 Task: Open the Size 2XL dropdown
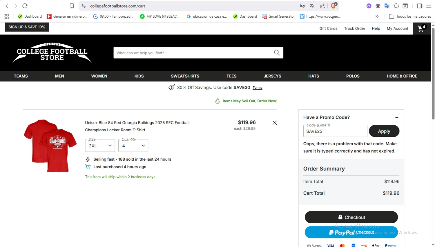(100, 146)
